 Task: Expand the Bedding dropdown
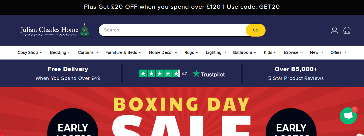pos(60,53)
